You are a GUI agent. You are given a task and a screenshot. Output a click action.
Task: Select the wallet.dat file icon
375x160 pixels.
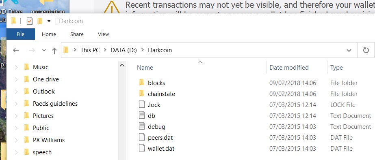pos(142,148)
